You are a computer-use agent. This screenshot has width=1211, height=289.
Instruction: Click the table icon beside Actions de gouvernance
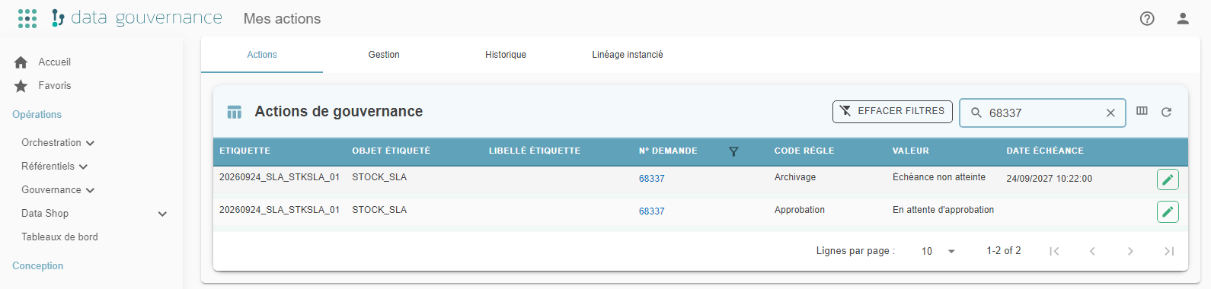pyautogui.click(x=235, y=113)
